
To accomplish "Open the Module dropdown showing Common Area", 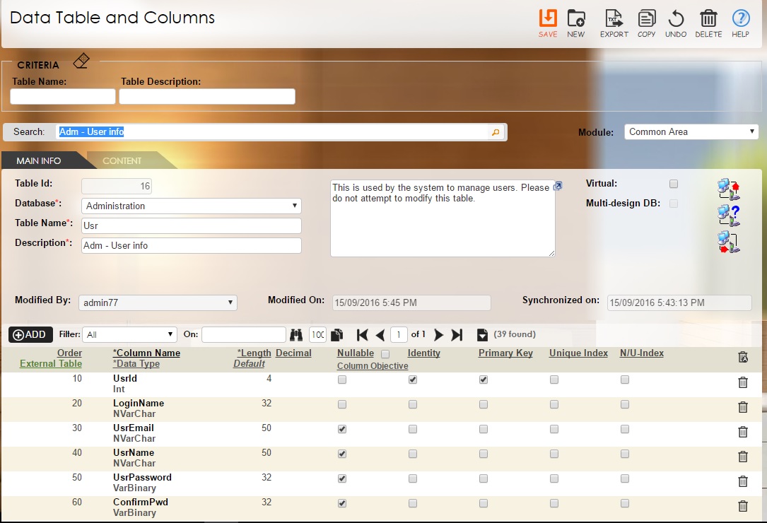I will [691, 131].
